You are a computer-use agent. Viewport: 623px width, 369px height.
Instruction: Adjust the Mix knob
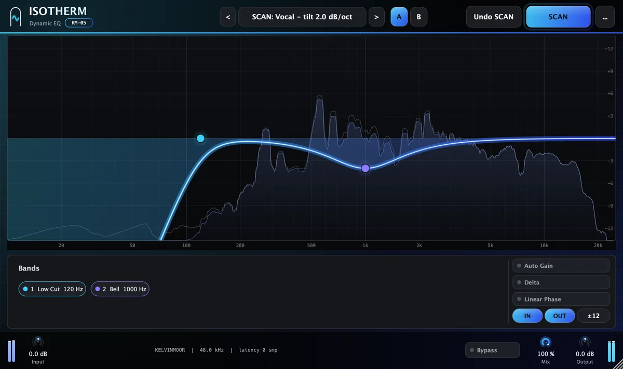545,342
